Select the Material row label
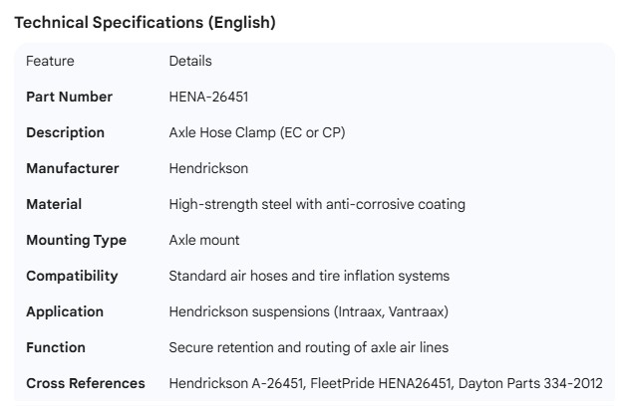Image resolution: width=619 pixels, height=406 pixels. coord(54,204)
